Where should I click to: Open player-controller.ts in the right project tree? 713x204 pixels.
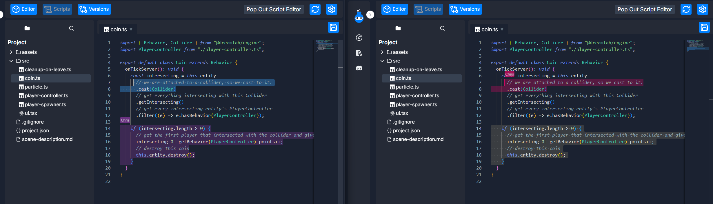pyautogui.click(x=422, y=95)
